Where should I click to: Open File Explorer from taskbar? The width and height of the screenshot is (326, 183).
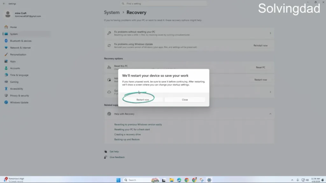click(x=172, y=180)
